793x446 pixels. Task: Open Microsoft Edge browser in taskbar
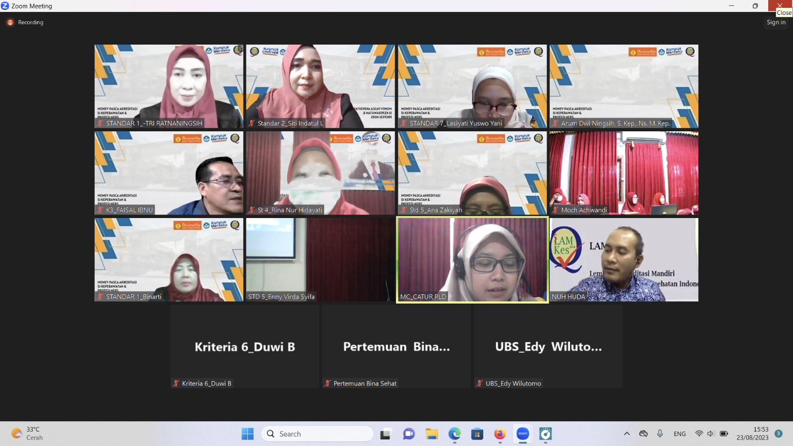454,434
